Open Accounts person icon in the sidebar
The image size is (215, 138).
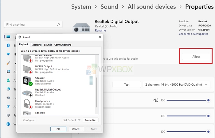(x=8, y=80)
